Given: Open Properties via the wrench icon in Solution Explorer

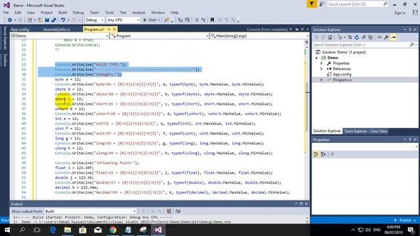Looking at the screenshot, I should point(387,37).
